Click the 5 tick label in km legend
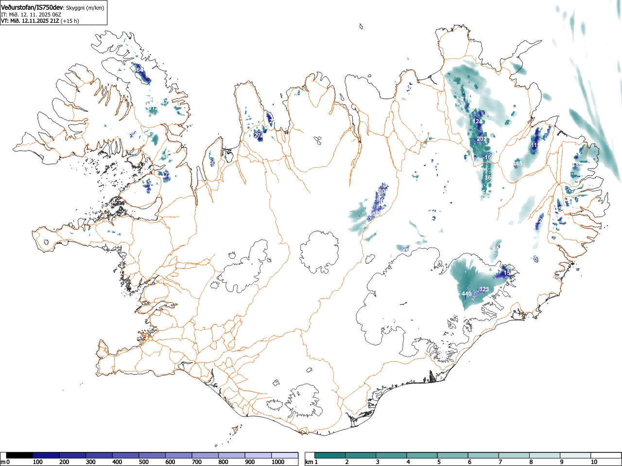622x466 pixels. [x=438, y=462]
